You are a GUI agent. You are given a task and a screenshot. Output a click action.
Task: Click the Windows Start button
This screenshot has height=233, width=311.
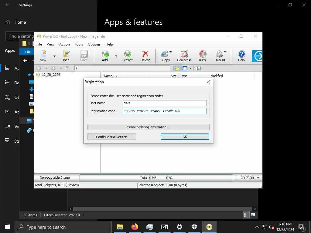pyautogui.click(x=7, y=227)
